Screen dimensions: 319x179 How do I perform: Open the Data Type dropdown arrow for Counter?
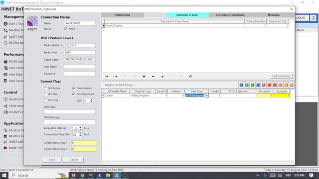[x=207, y=95]
